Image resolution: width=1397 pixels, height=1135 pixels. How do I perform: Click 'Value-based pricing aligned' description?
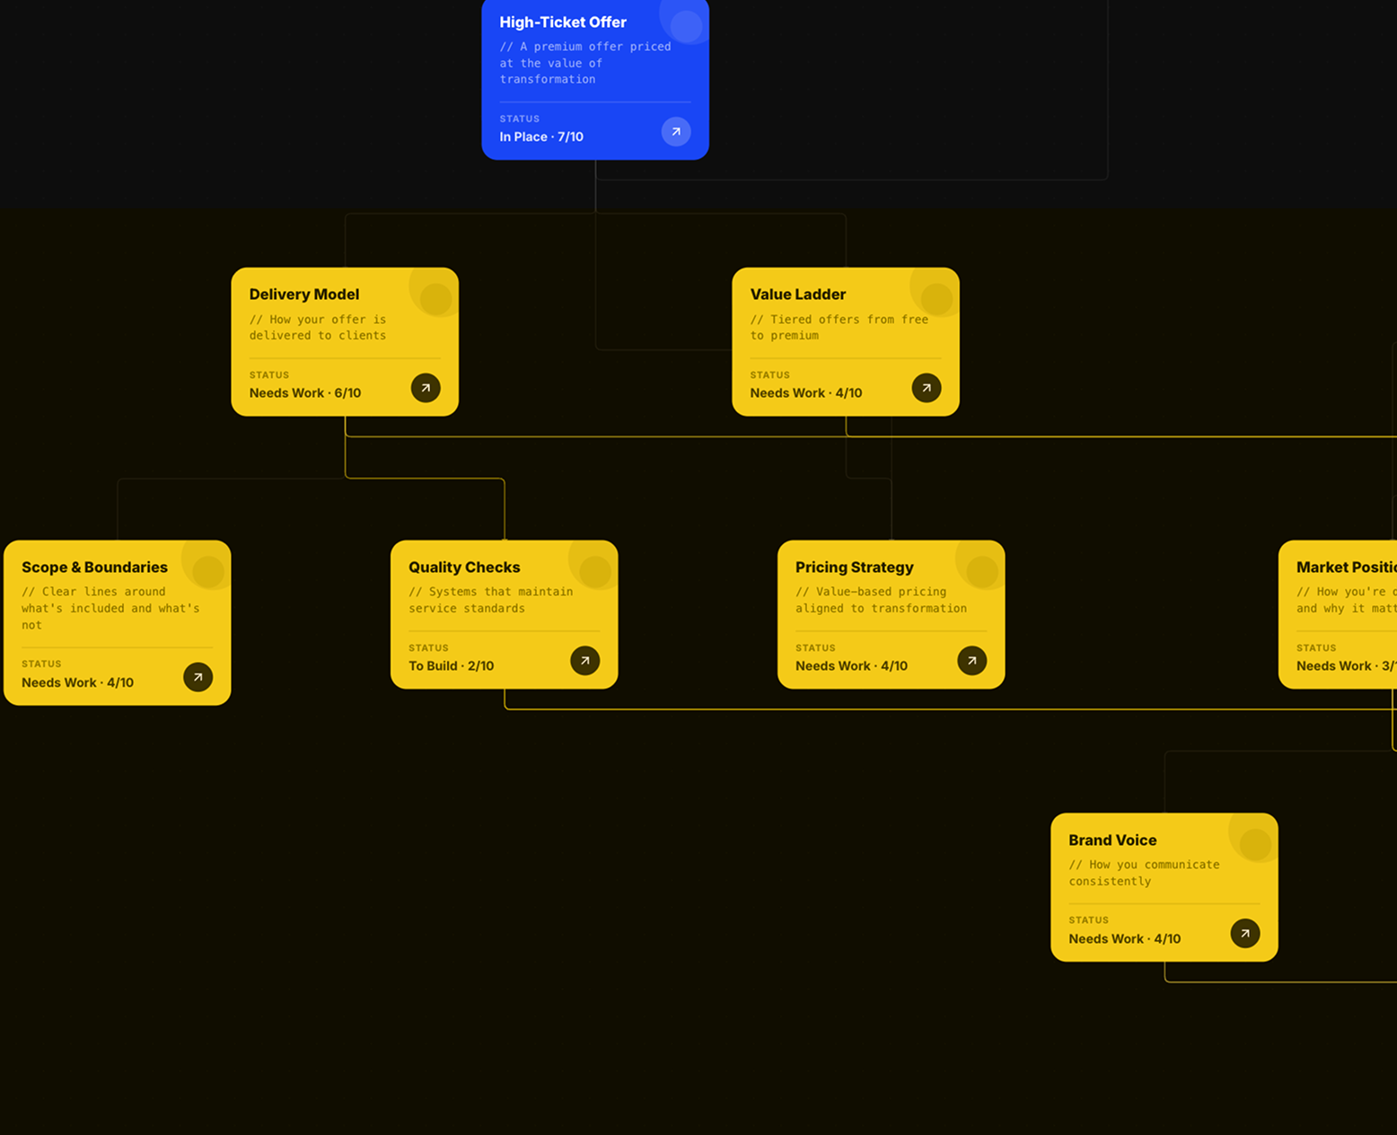882,600
